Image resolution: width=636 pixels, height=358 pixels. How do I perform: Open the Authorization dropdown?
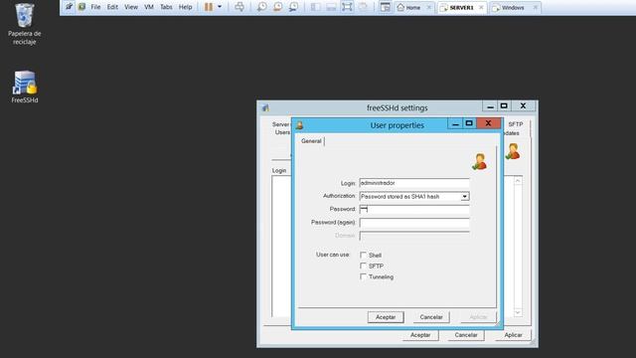tap(465, 197)
